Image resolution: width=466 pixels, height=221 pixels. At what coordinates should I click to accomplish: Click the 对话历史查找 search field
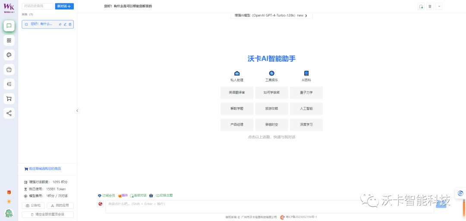click(x=38, y=6)
